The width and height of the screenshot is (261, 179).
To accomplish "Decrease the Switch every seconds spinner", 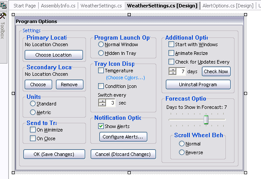I will point(102,105).
